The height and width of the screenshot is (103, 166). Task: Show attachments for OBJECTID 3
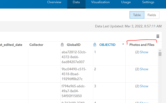144,86
